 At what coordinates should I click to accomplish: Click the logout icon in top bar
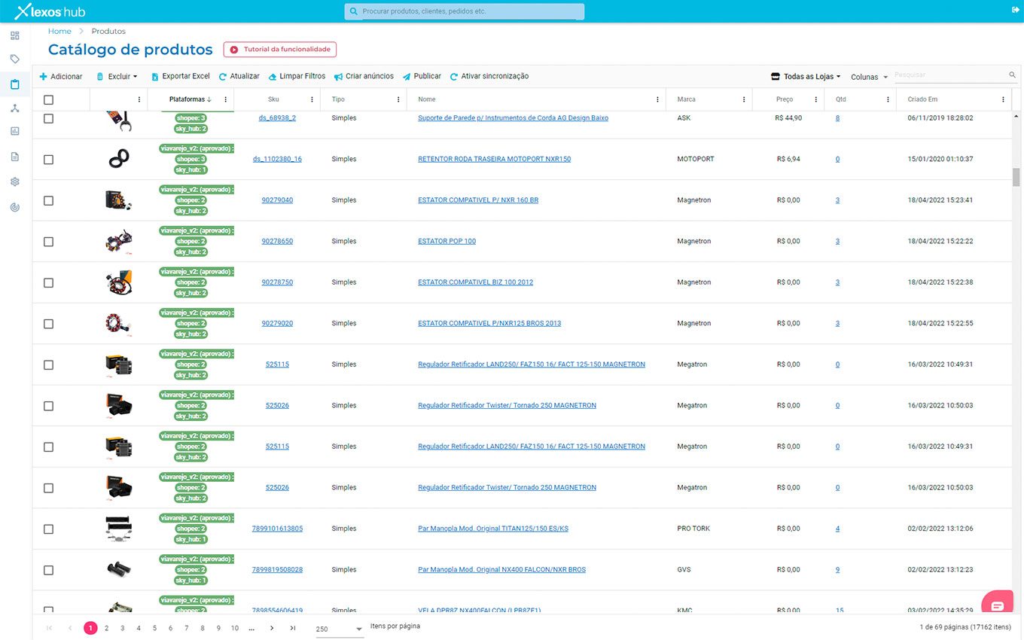[1015, 10]
